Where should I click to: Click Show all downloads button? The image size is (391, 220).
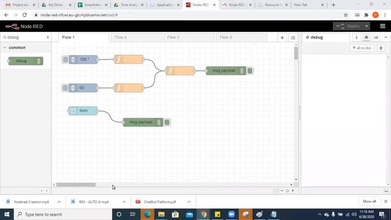click(x=369, y=201)
